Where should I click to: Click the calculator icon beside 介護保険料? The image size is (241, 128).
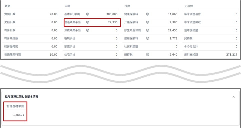(147, 22)
